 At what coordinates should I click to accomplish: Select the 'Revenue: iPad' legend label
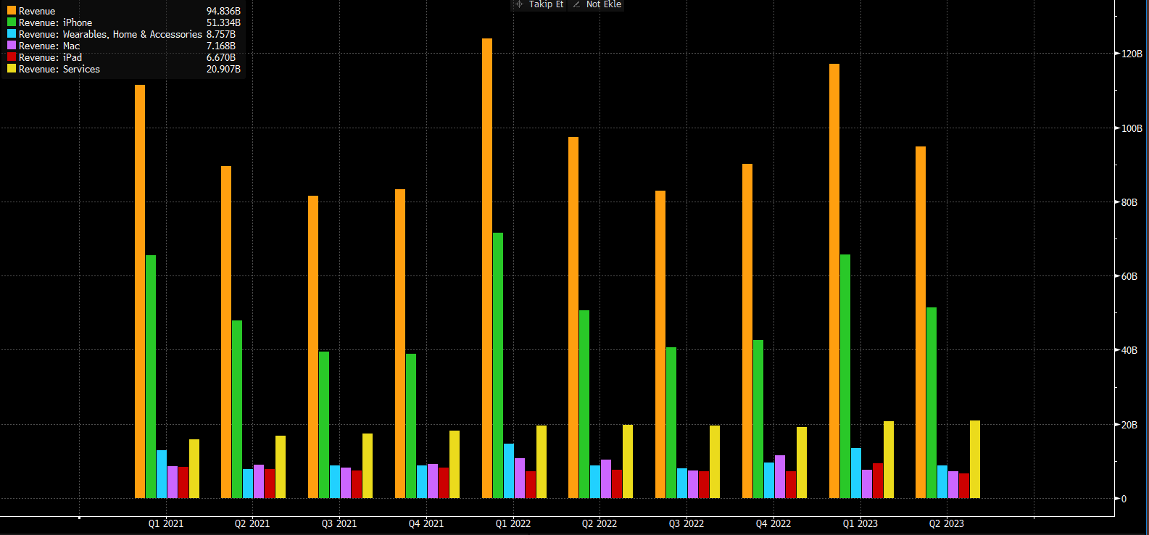point(50,57)
